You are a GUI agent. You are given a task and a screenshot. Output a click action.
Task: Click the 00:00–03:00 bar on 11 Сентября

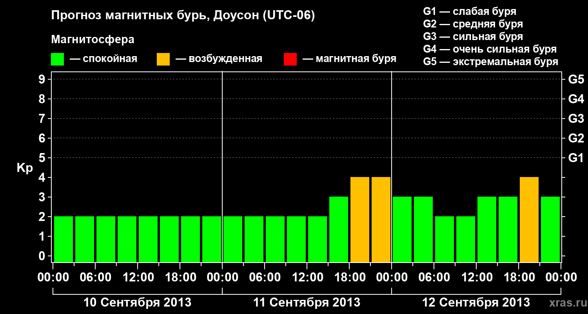pyautogui.click(x=233, y=239)
